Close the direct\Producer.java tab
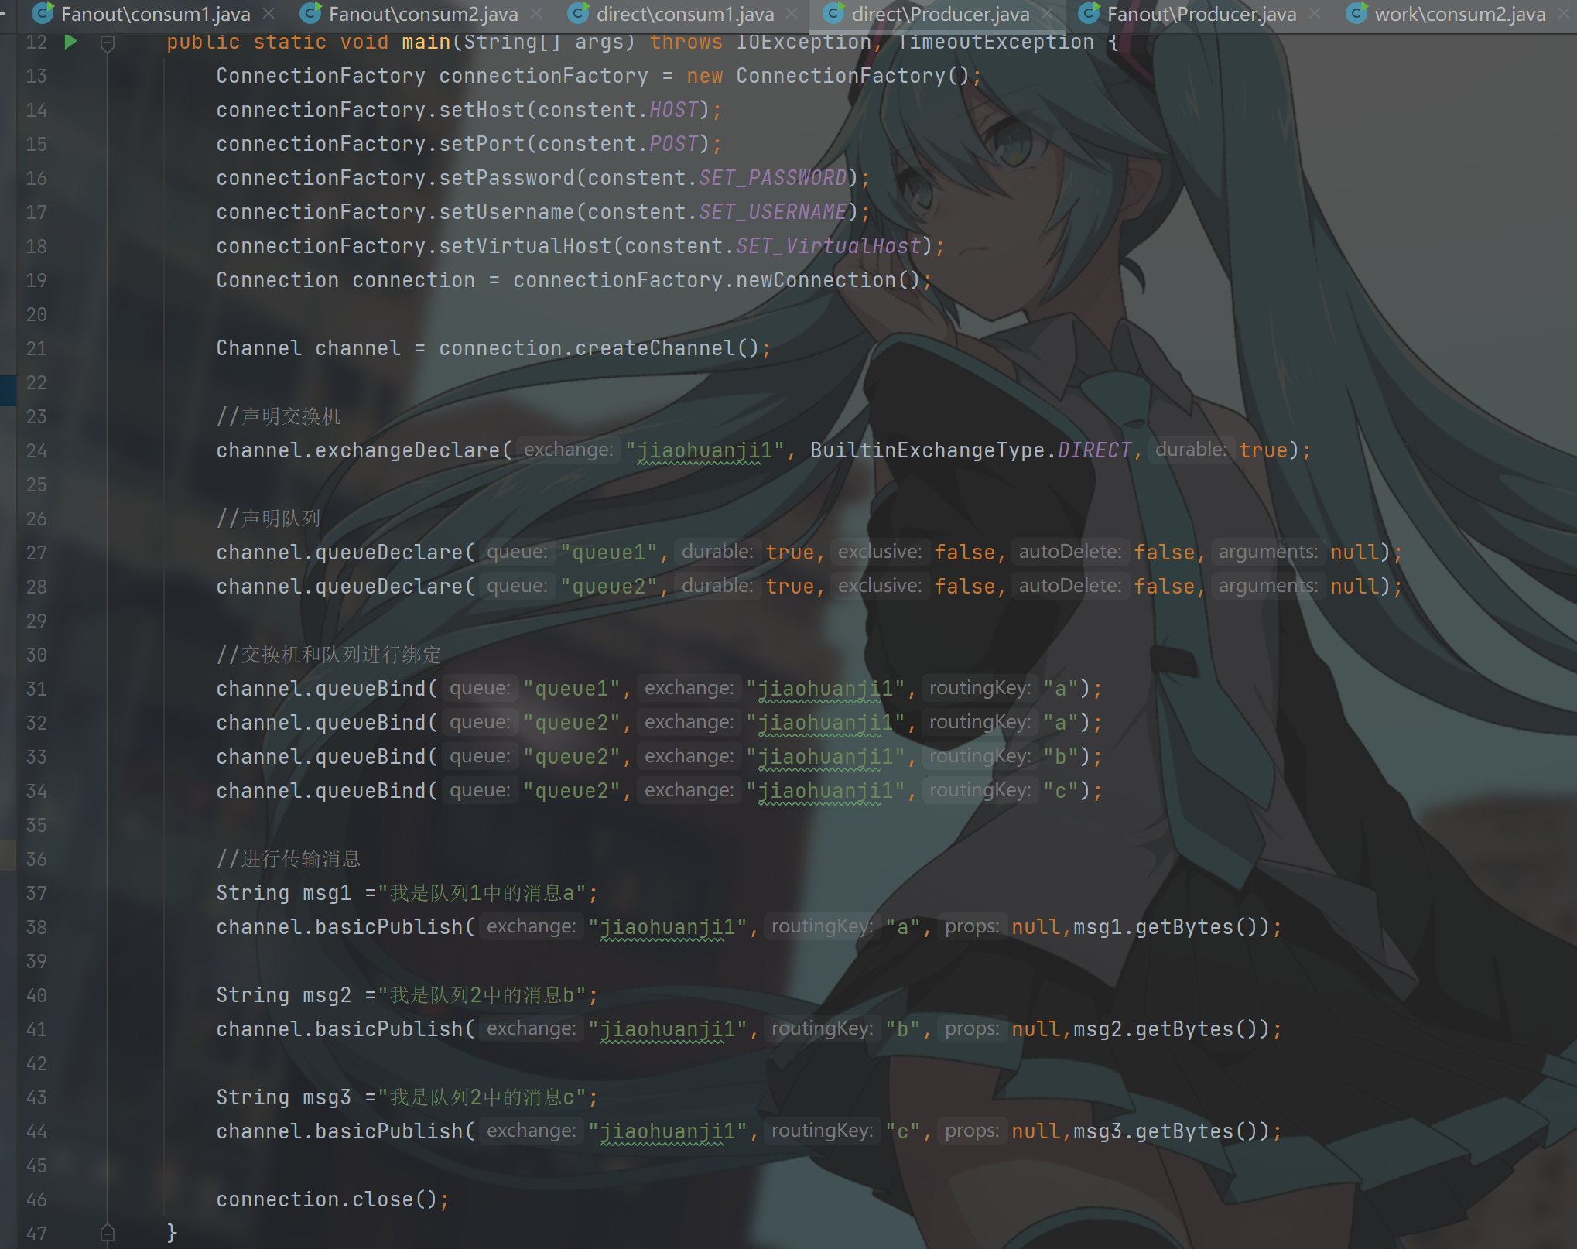This screenshot has width=1577, height=1249. tap(1047, 14)
